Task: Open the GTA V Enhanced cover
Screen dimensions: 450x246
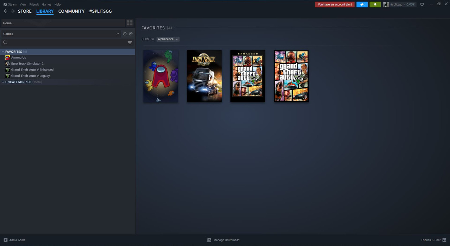Action: point(248,76)
